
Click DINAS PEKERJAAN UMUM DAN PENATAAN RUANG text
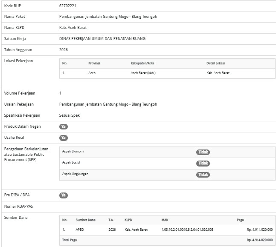coord(102,39)
